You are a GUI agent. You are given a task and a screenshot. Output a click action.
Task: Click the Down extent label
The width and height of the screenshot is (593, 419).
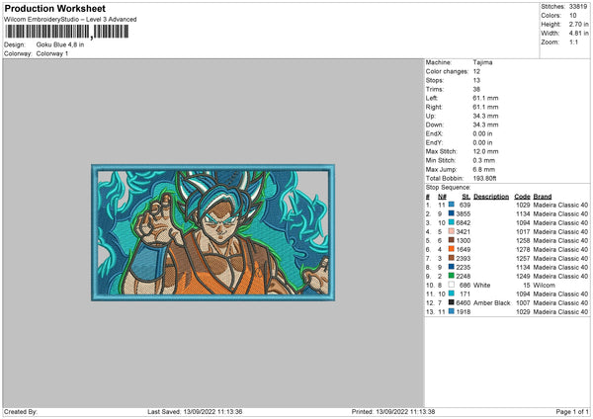434,125
